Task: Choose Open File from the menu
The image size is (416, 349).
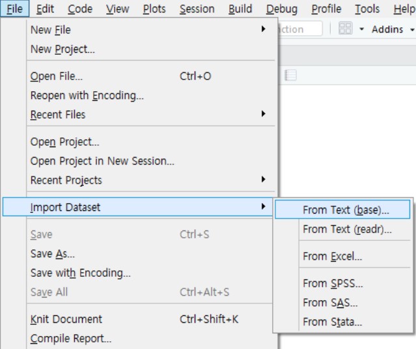Action: 57,76
